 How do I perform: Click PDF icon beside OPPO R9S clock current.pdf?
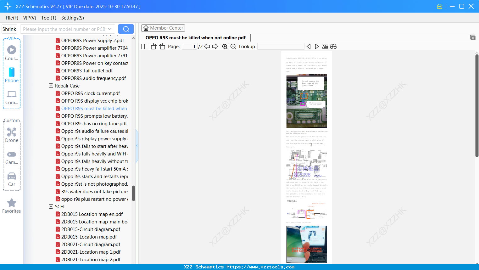click(58, 93)
